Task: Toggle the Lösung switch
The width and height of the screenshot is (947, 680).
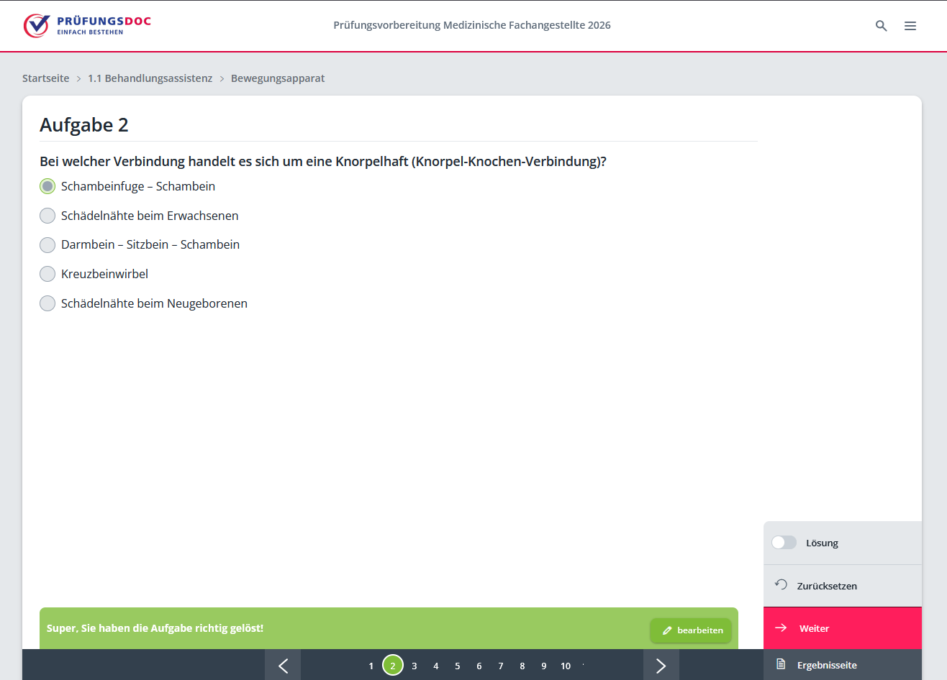Action: tap(784, 543)
